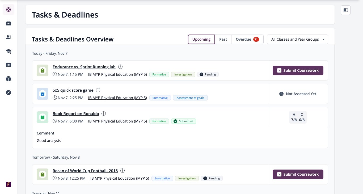Screen dimensions: 363x194
Task: Click info icon beside Endurance vs. Sprint Running lab
Action: [x=120, y=67]
